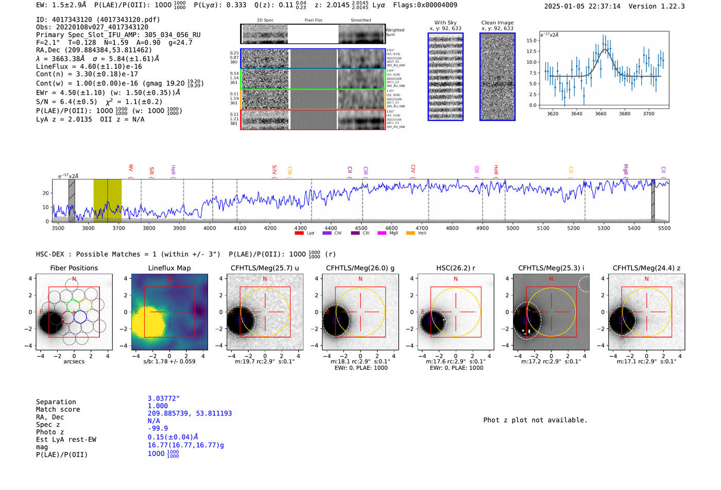Click the red Lyα legend swatch
721x490 pixels.
[299, 233]
